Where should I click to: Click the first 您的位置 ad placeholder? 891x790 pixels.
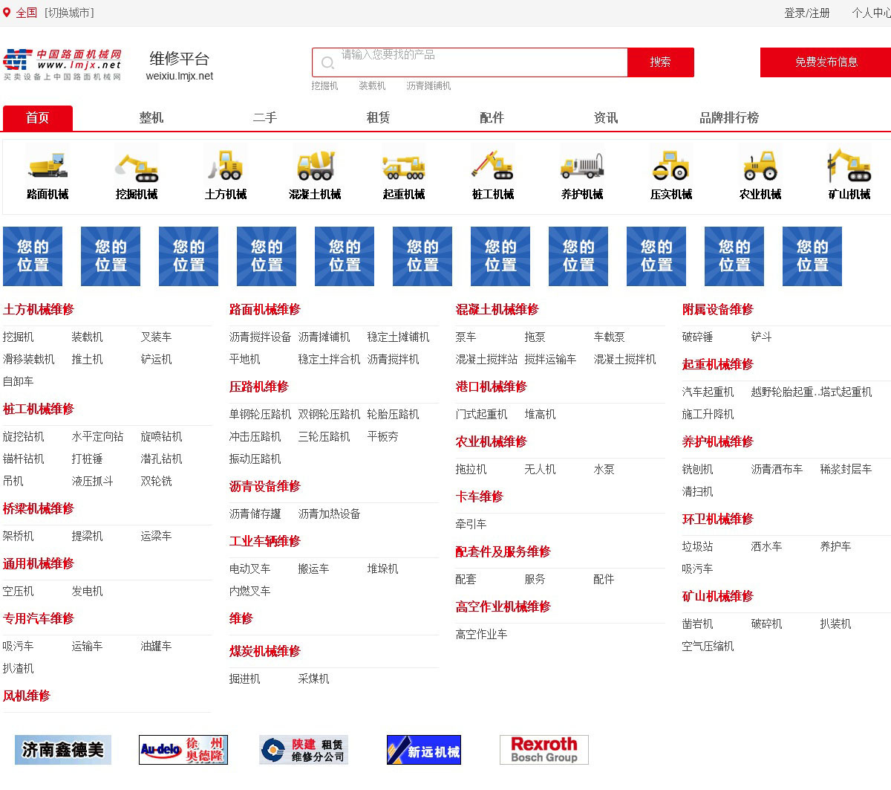33,256
